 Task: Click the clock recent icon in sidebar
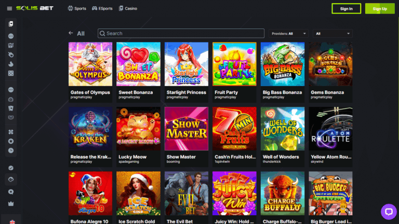(x=11, y=150)
